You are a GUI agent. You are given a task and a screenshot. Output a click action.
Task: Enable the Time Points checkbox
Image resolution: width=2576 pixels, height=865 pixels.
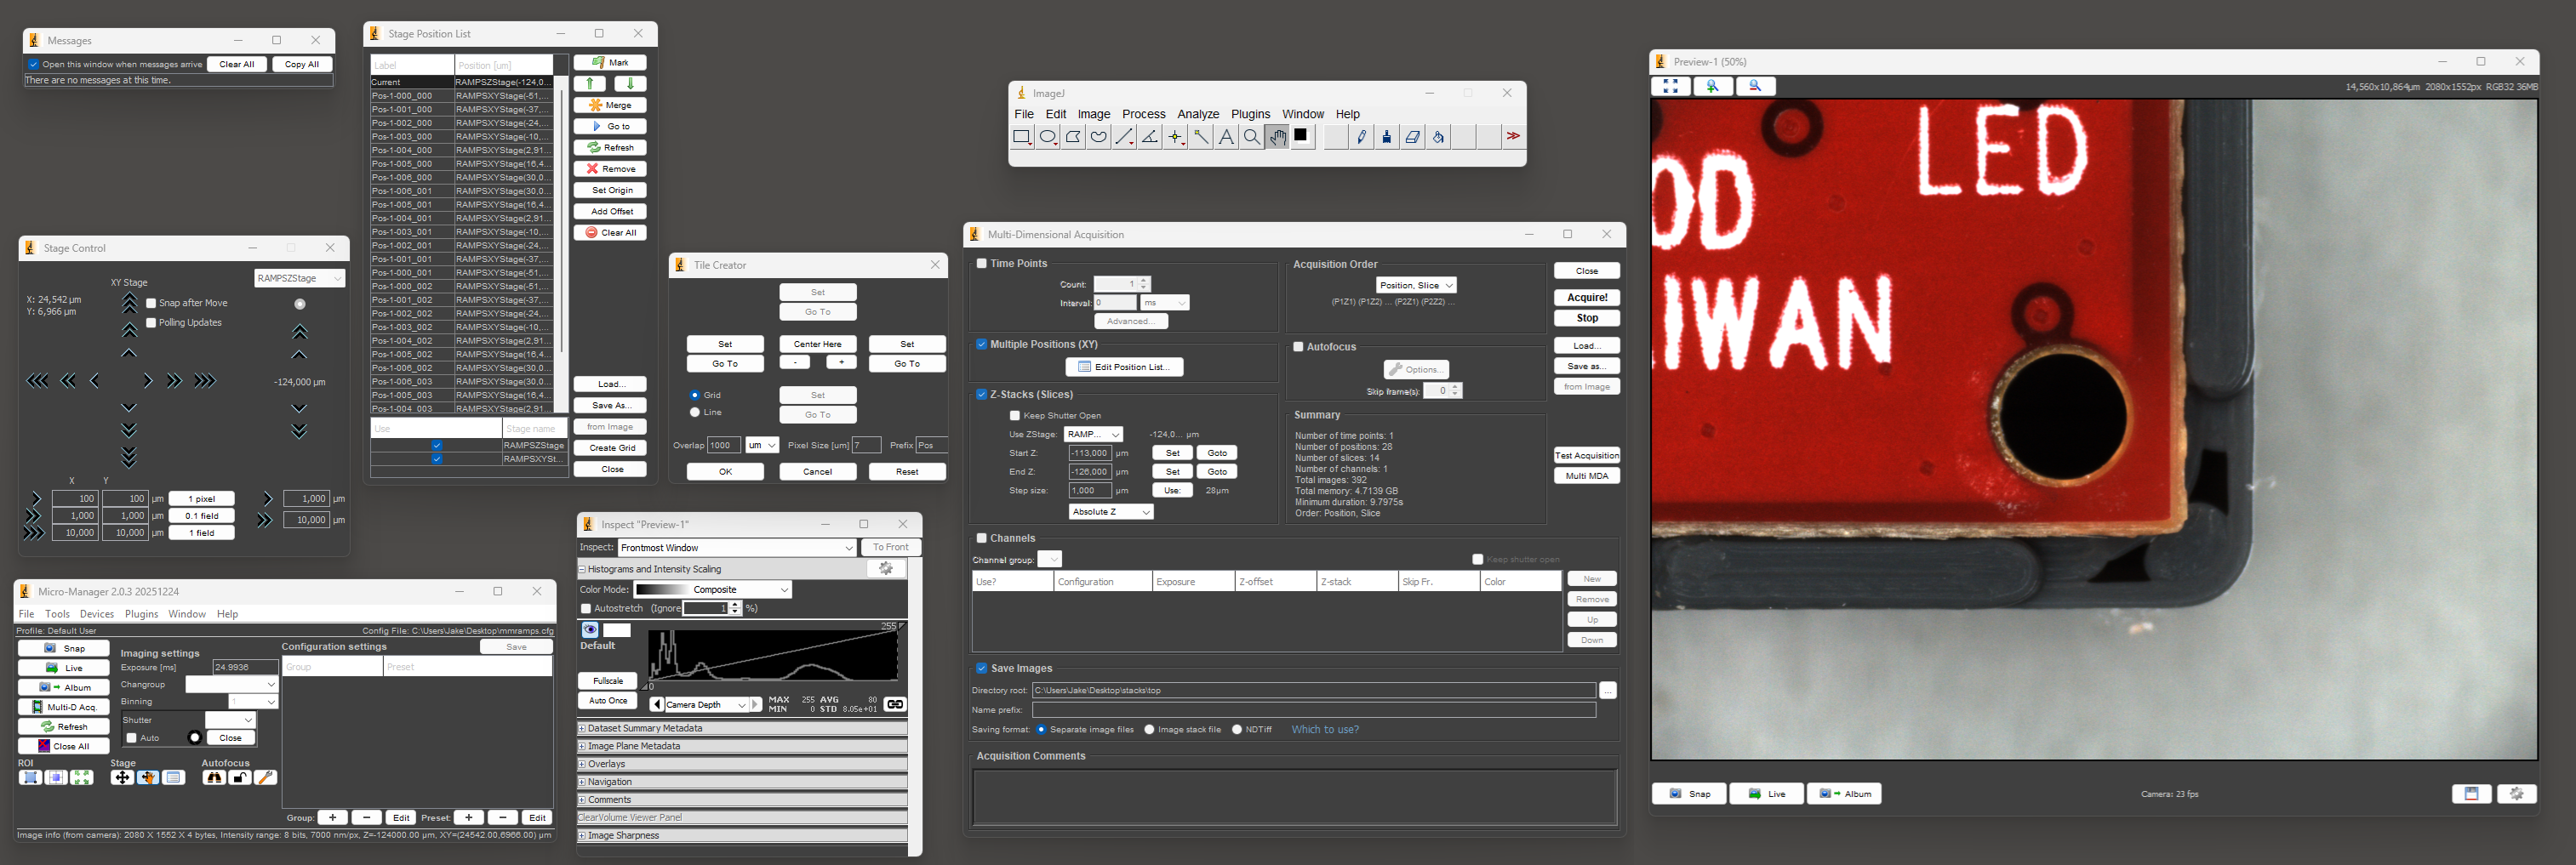point(981,264)
